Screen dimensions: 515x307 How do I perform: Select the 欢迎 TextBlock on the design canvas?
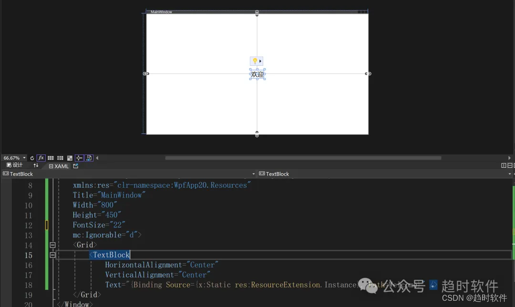point(257,74)
